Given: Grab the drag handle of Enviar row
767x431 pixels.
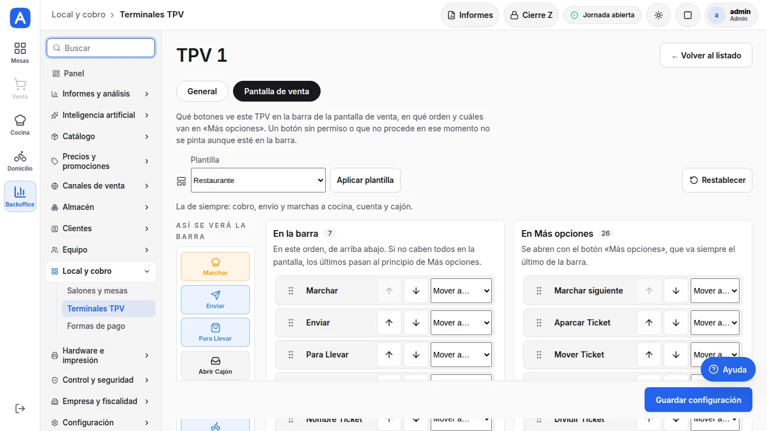Looking at the screenshot, I should 291,323.
